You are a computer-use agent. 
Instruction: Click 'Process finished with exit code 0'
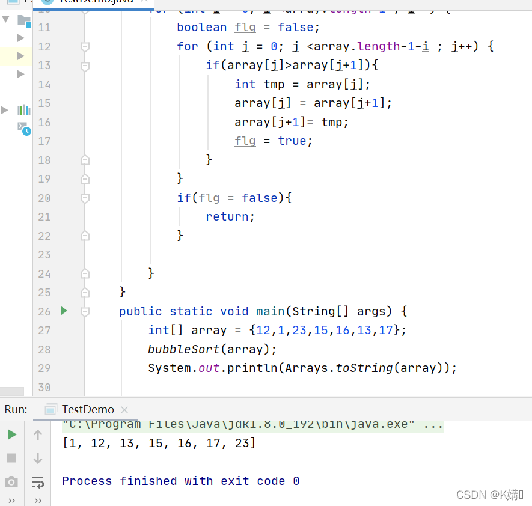point(181,481)
